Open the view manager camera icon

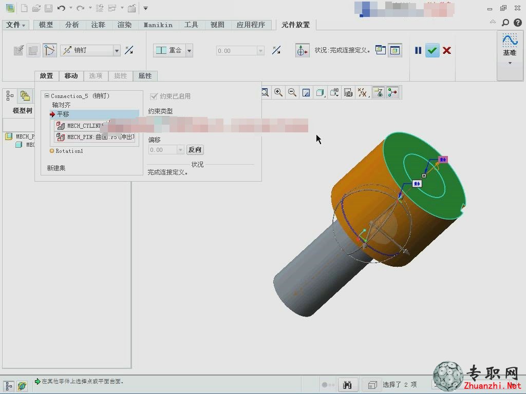(349, 92)
